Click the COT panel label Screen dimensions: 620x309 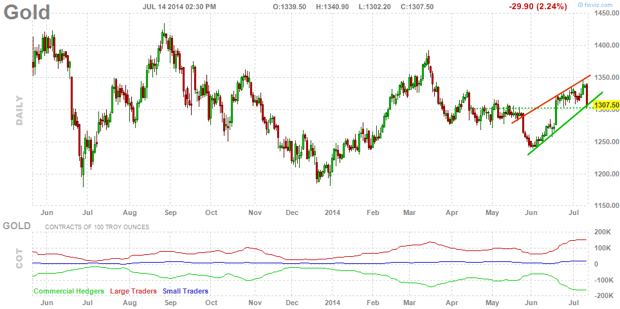[x=20, y=259]
